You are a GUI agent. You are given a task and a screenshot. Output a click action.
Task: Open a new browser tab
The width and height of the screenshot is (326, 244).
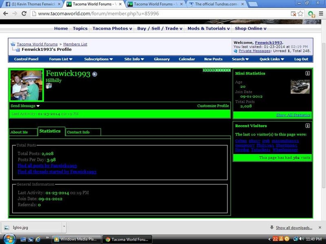coord(253,4)
